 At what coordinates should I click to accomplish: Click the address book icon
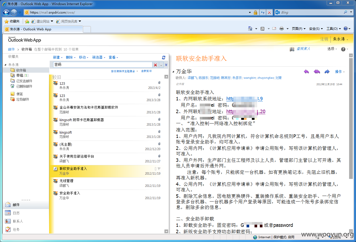click(292, 49)
